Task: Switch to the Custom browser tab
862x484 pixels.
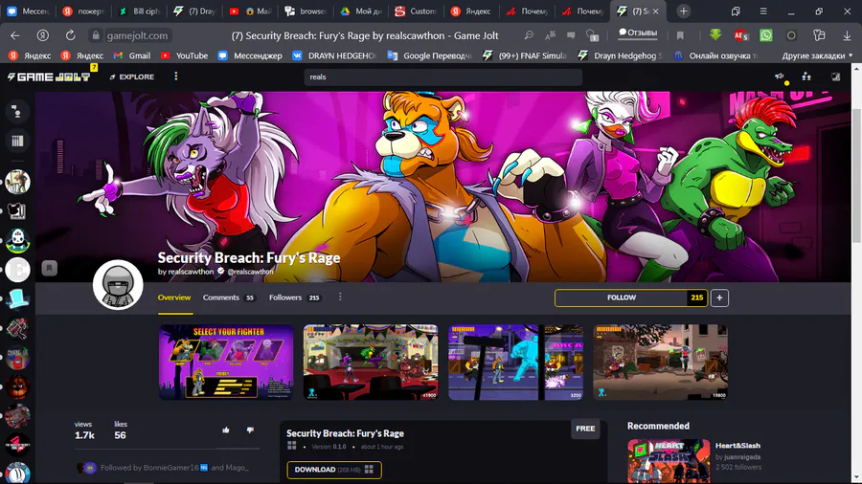Action: tap(417, 11)
